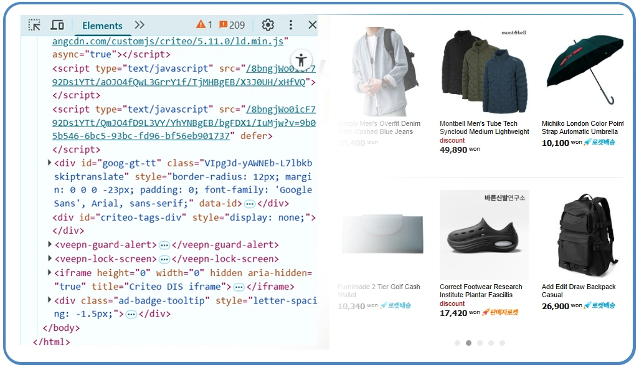Click the warning count indicator
639x367 pixels.
(x=204, y=25)
